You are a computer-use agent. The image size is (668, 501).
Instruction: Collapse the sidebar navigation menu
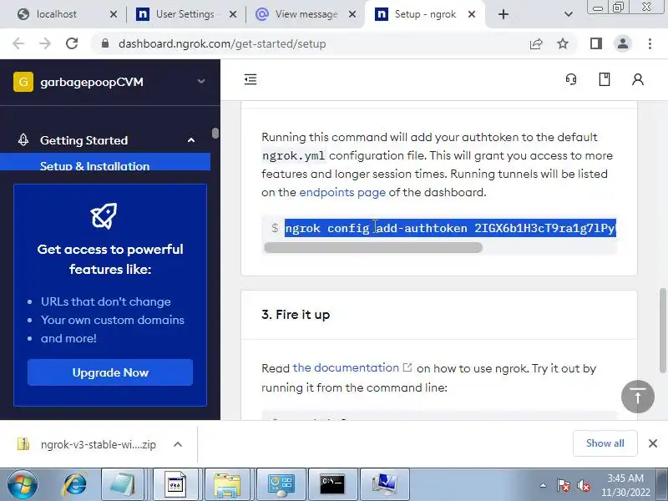[x=250, y=79]
